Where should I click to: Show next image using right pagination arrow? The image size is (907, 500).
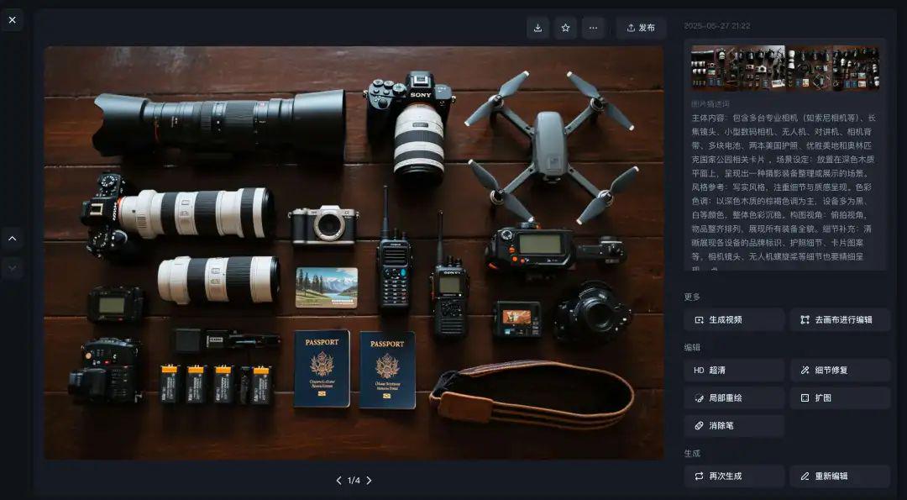click(x=369, y=481)
